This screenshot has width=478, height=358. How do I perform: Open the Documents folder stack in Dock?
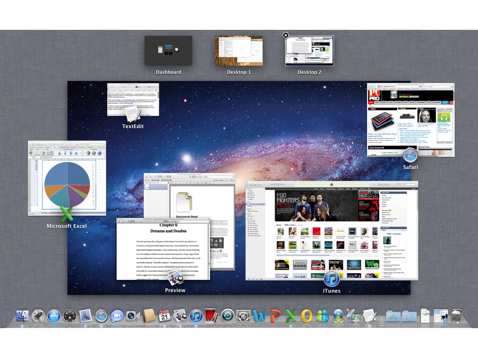tap(409, 316)
